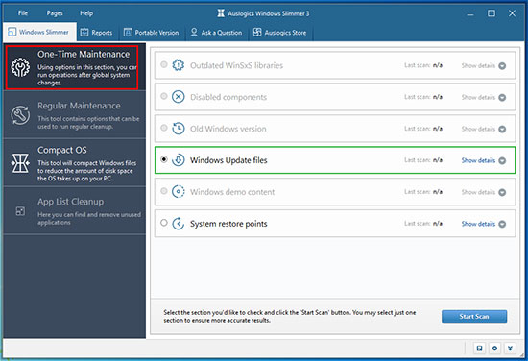Click the double chevron icon at bottom right
The width and height of the screenshot is (528, 361).
[x=510, y=349]
